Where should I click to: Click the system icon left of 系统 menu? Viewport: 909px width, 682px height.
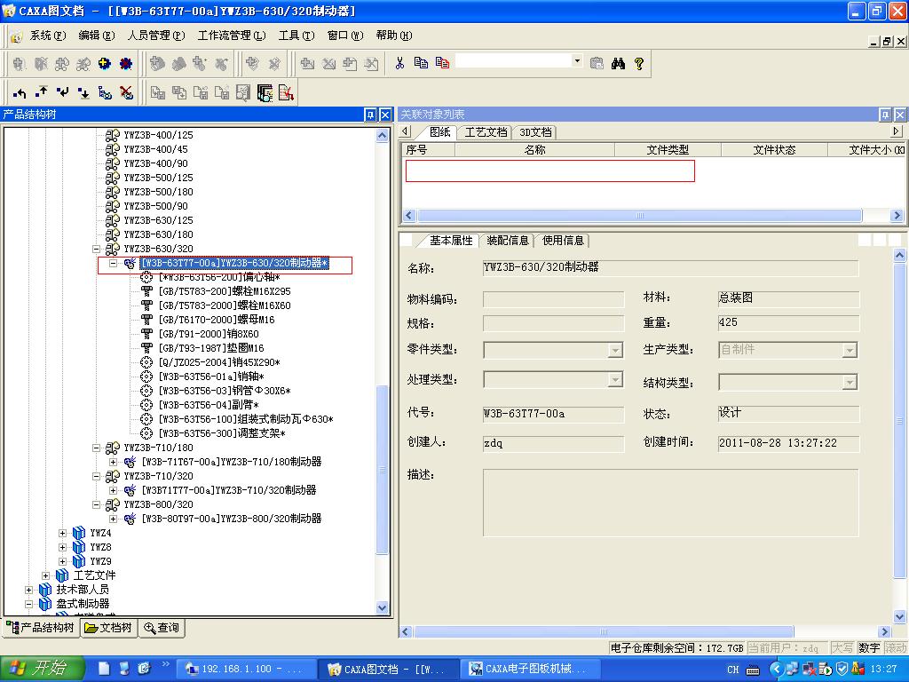pyautogui.click(x=16, y=36)
